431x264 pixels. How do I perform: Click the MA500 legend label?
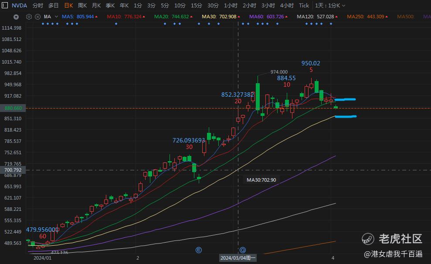pyautogui.click(x=406, y=17)
